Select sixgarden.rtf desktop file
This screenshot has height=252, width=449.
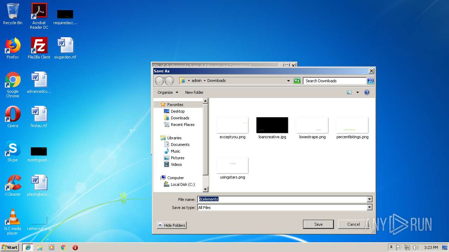pyautogui.click(x=65, y=48)
